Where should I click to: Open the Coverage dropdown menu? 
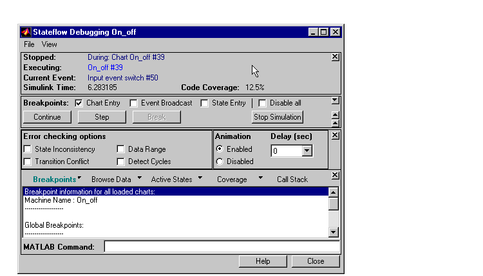(260, 178)
